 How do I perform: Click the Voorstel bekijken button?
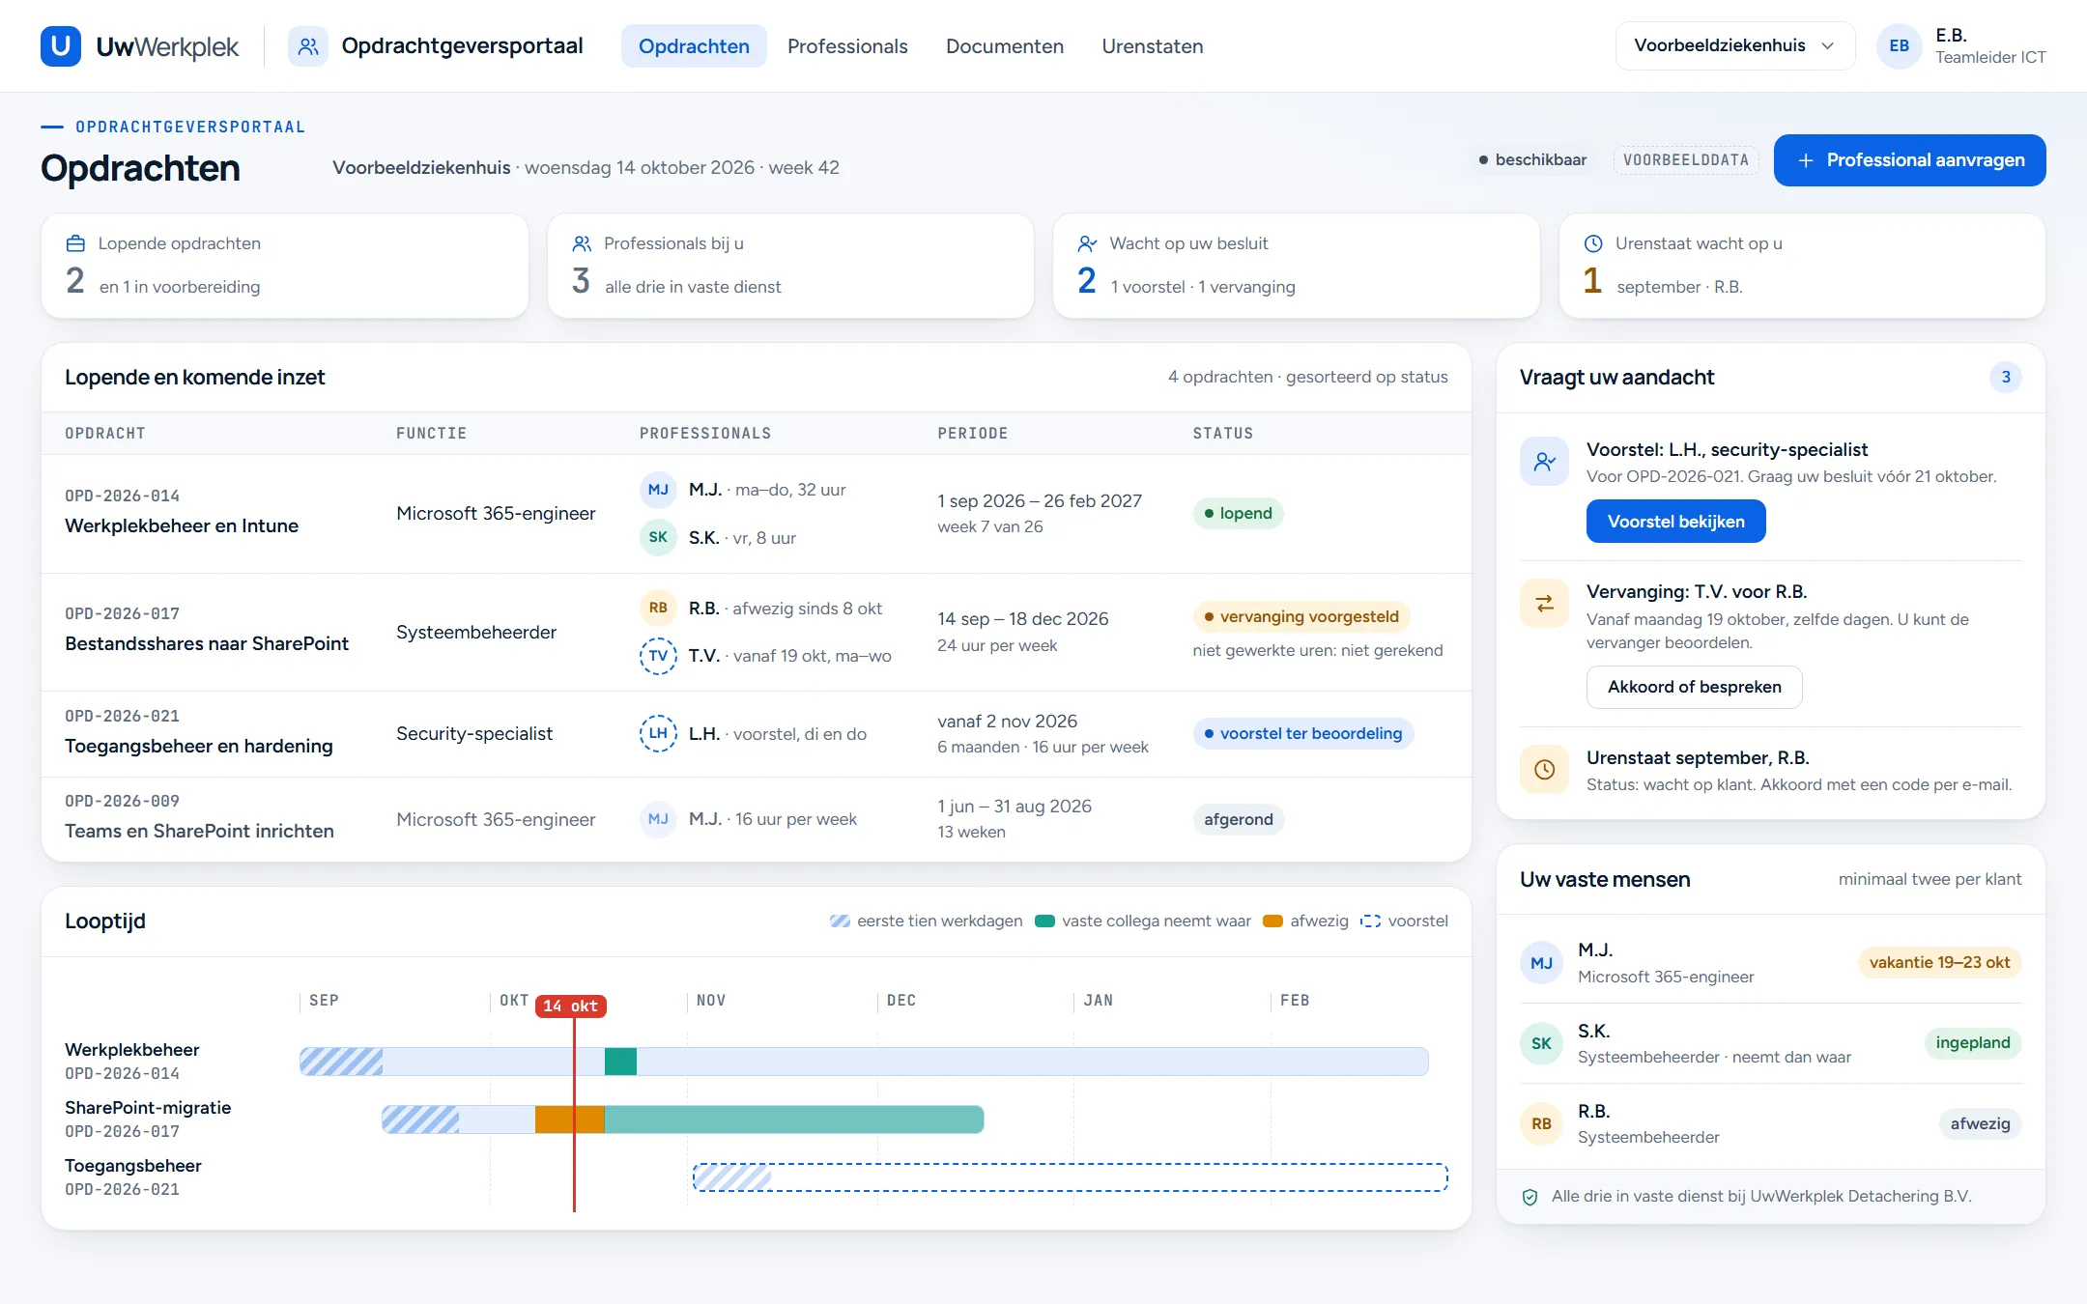1675,522
